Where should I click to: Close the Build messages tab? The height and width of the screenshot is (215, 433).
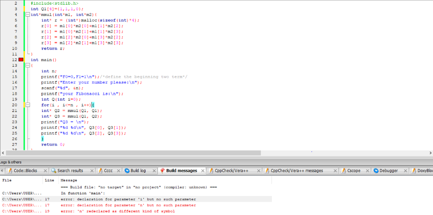point(203,171)
